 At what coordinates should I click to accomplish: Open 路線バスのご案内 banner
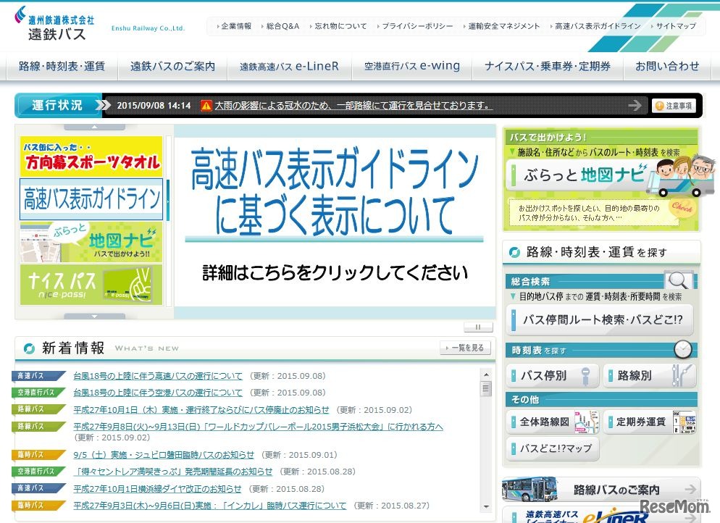(601, 490)
